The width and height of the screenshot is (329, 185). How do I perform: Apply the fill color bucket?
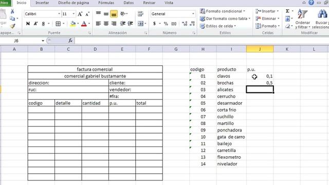tap(73, 24)
